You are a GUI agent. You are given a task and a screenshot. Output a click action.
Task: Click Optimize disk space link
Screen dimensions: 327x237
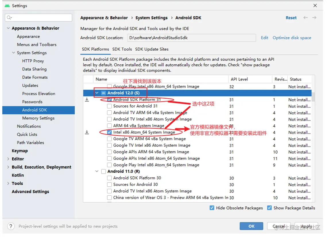pos(292,38)
